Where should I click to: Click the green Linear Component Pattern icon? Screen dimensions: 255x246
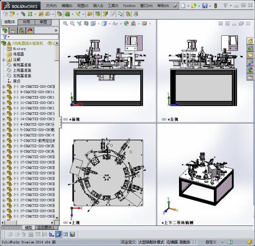coord(30,14)
